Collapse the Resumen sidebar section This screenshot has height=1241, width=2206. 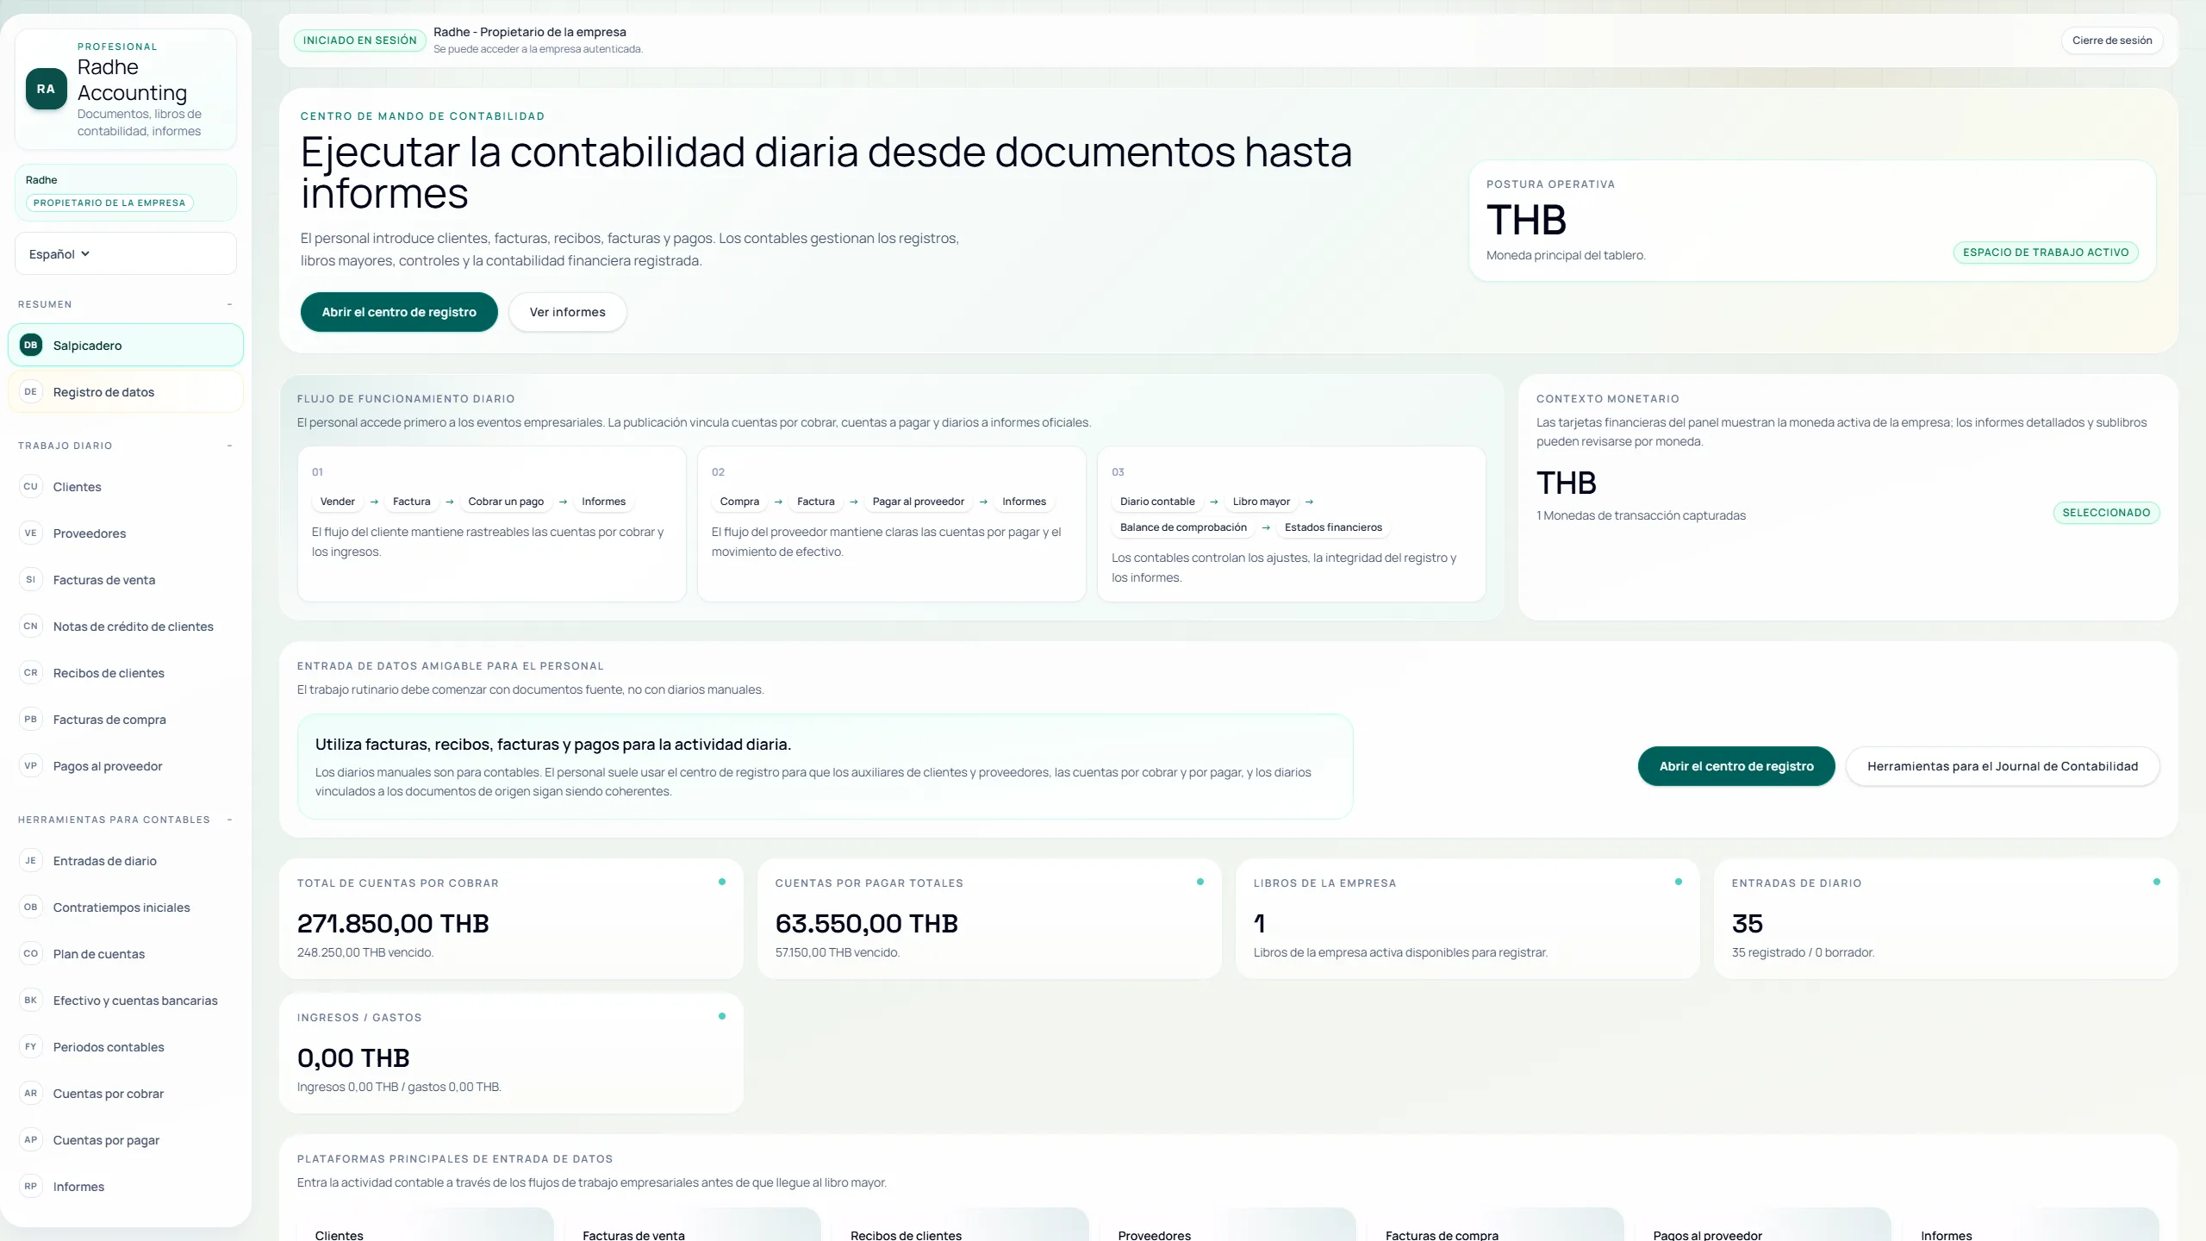[x=229, y=304]
